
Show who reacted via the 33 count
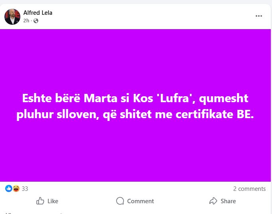pyautogui.click(x=25, y=188)
